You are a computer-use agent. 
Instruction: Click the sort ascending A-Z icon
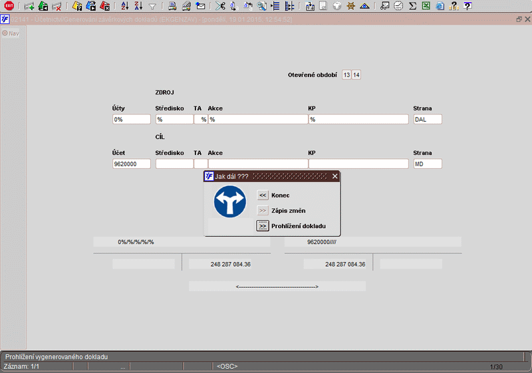pos(124,6)
